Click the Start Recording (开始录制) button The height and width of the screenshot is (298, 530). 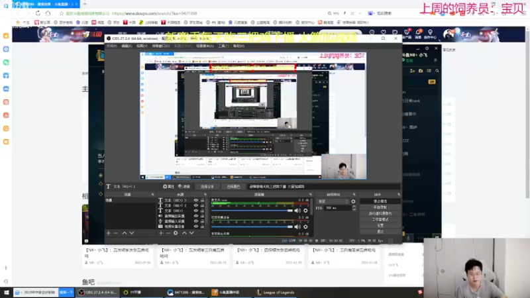click(380, 207)
